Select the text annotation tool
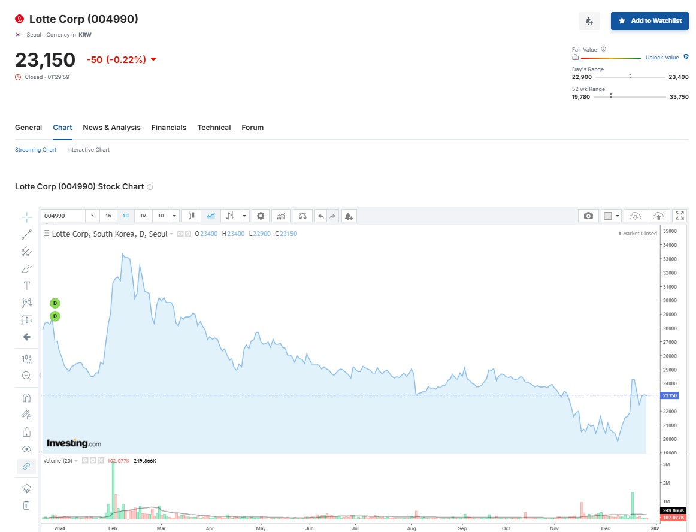The height and width of the screenshot is (532, 696). click(x=26, y=286)
